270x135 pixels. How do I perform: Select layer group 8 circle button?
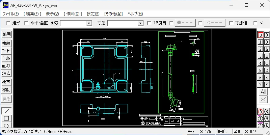point(267,112)
